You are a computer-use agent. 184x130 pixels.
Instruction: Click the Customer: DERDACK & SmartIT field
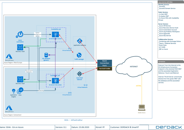point(129,127)
